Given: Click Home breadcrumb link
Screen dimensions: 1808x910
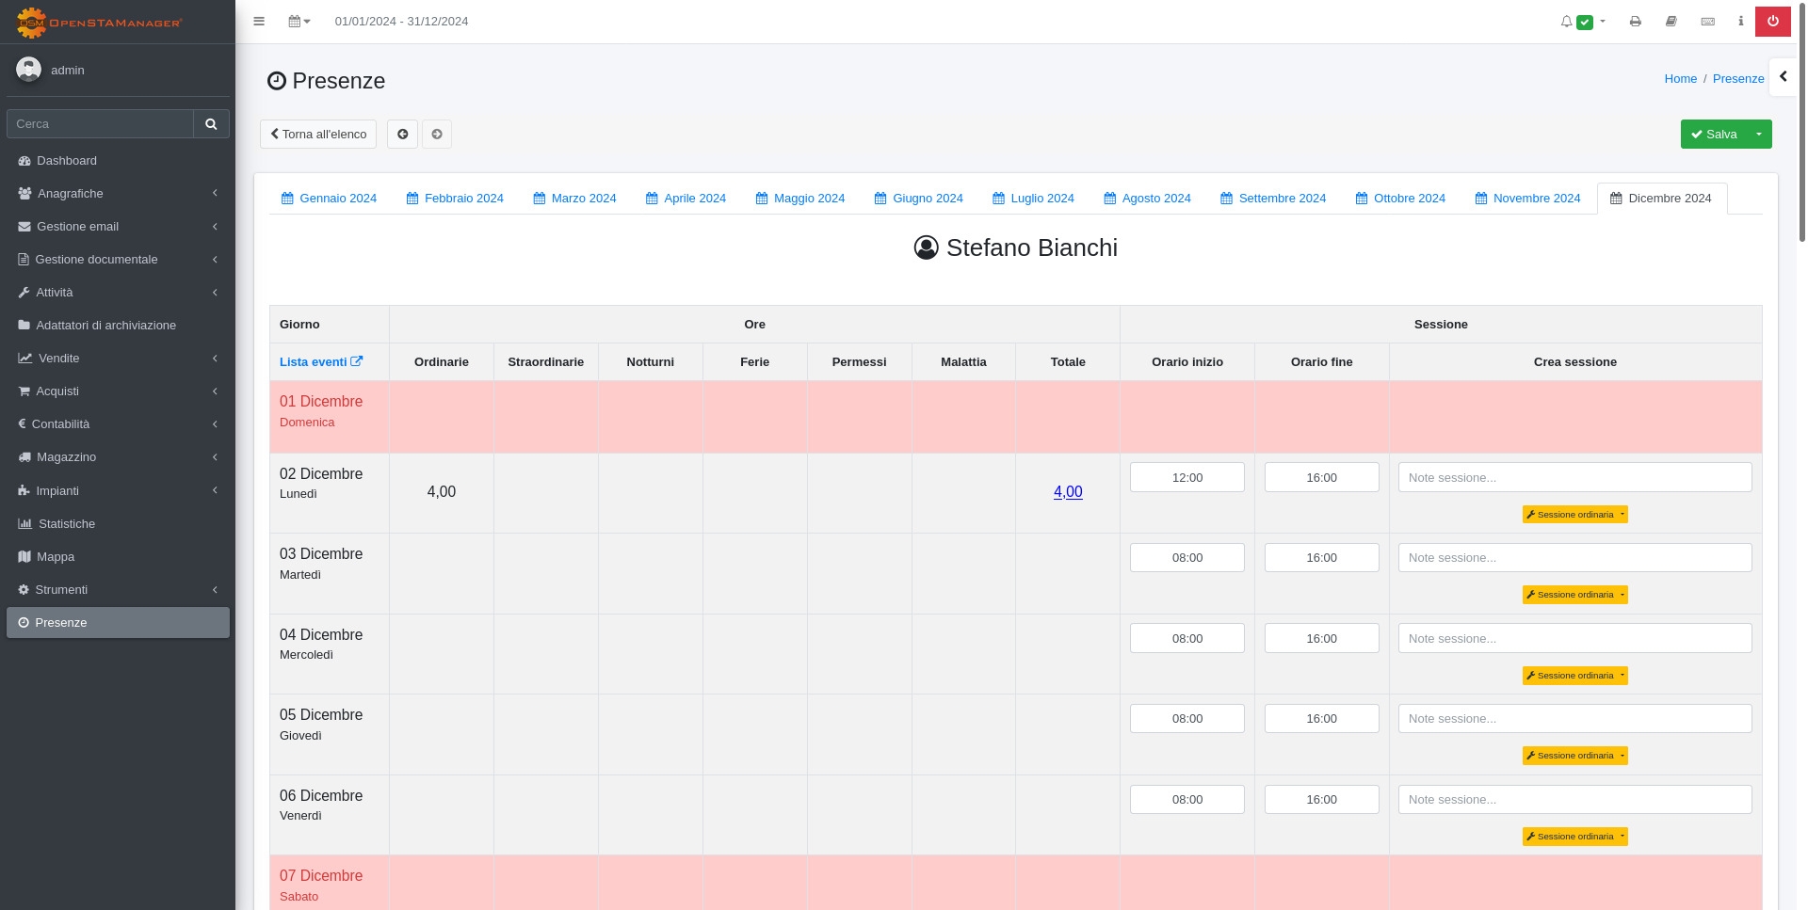Looking at the screenshot, I should pyautogui.click(x=1680, y=78).
